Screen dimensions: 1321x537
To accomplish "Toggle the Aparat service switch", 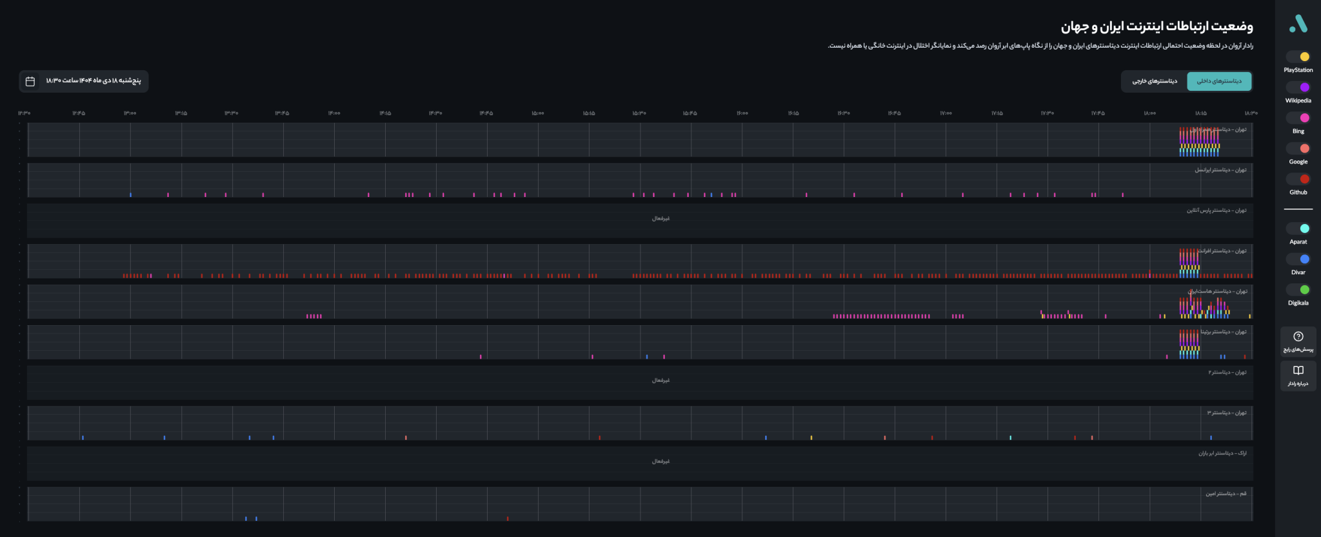I will click(1298, 229).
